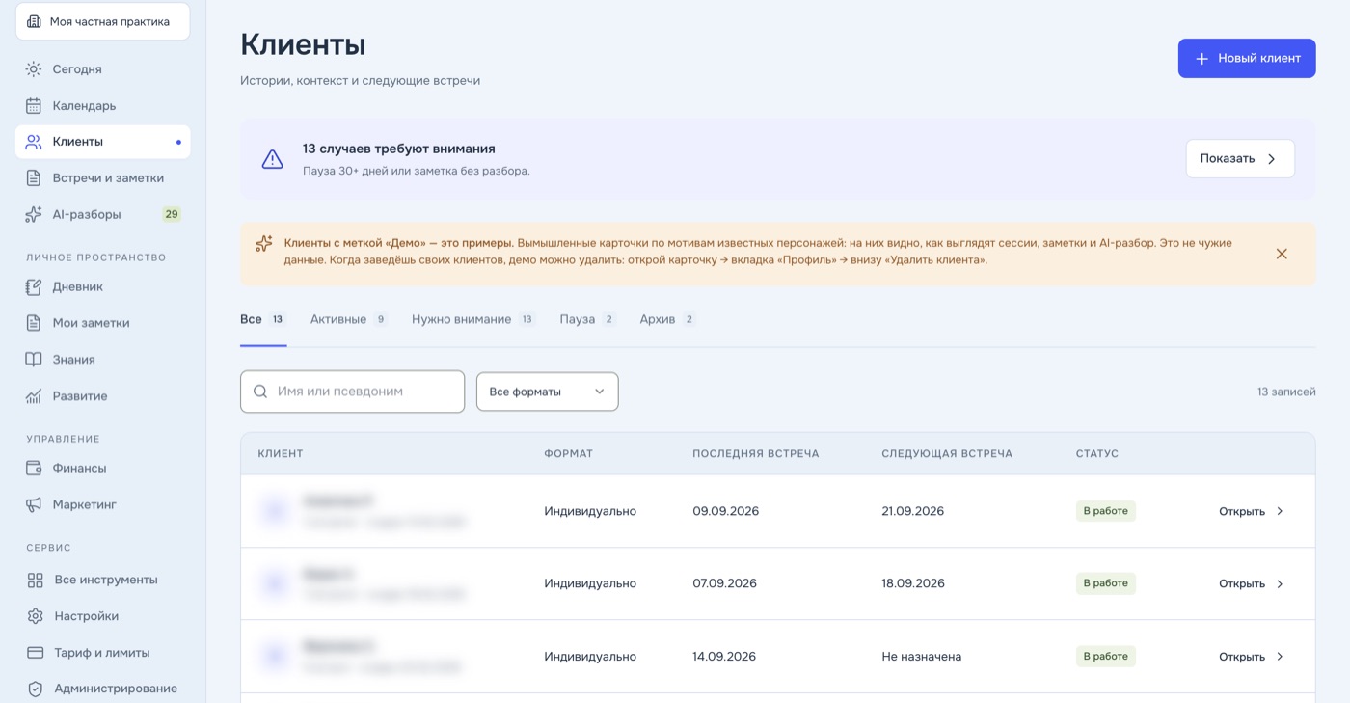
Task: Click the В работе badge for 09.09.2026 row
Action: click(x=1106, y=511)
